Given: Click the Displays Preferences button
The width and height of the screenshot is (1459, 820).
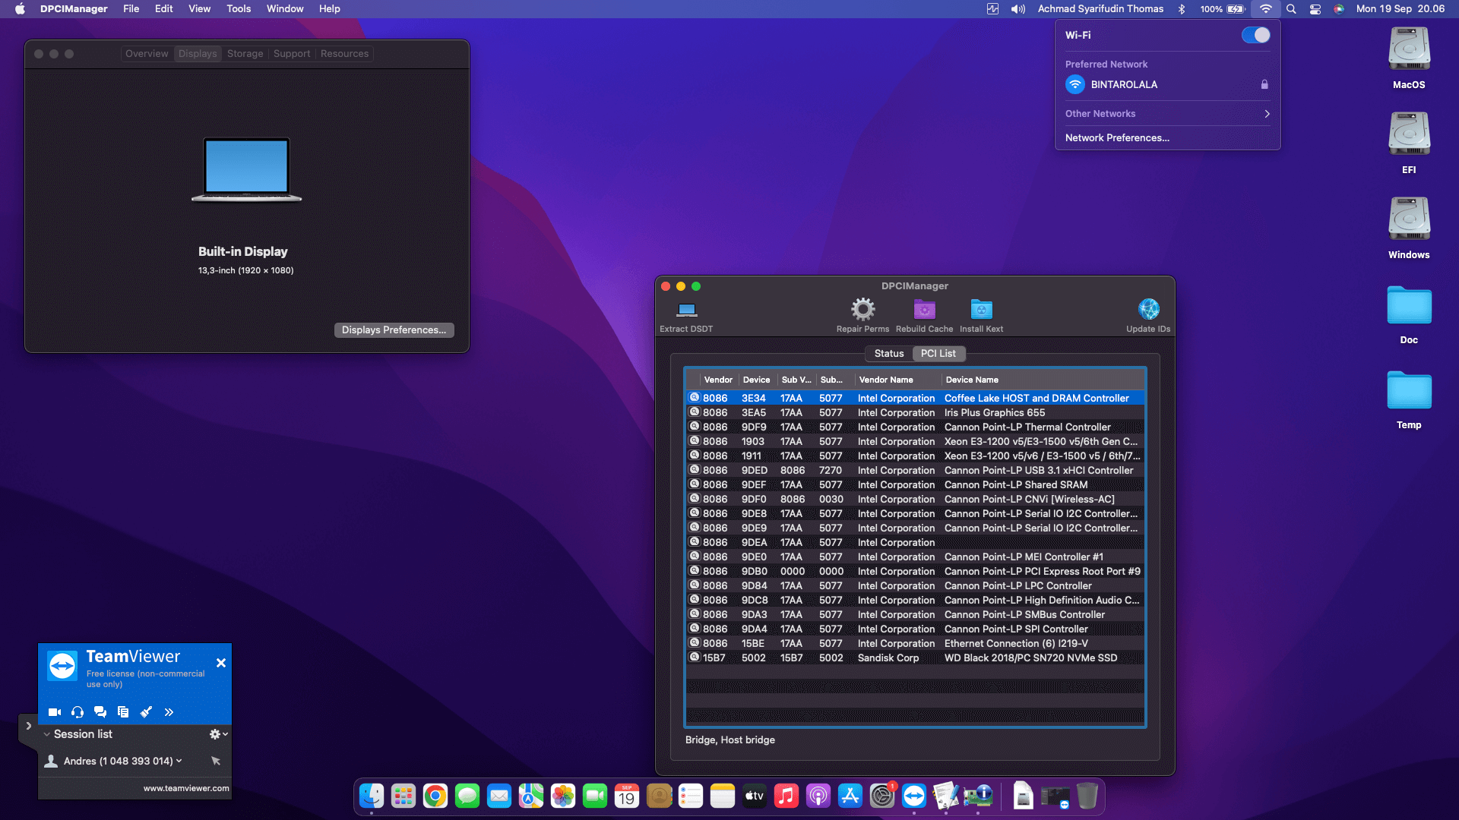Looking at the screenshot, I should tap(394, 330).
